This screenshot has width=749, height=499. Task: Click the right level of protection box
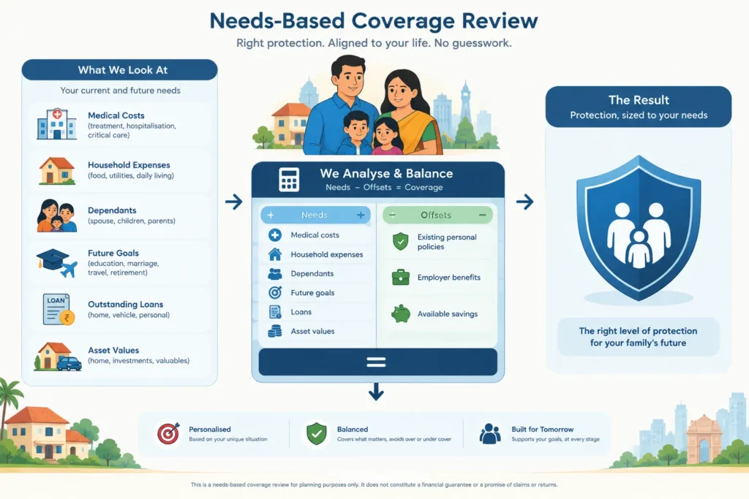pos(638,337)
